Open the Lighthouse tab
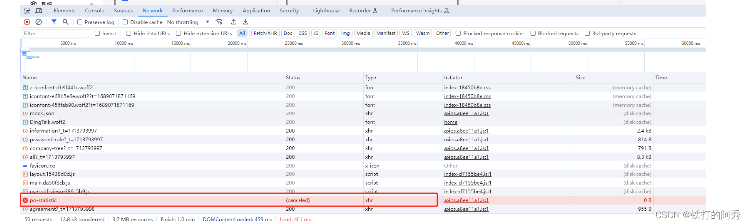Image resolution: width=748 pixels, height=224 pixels. pyautogui.click(x=326, y=10)
